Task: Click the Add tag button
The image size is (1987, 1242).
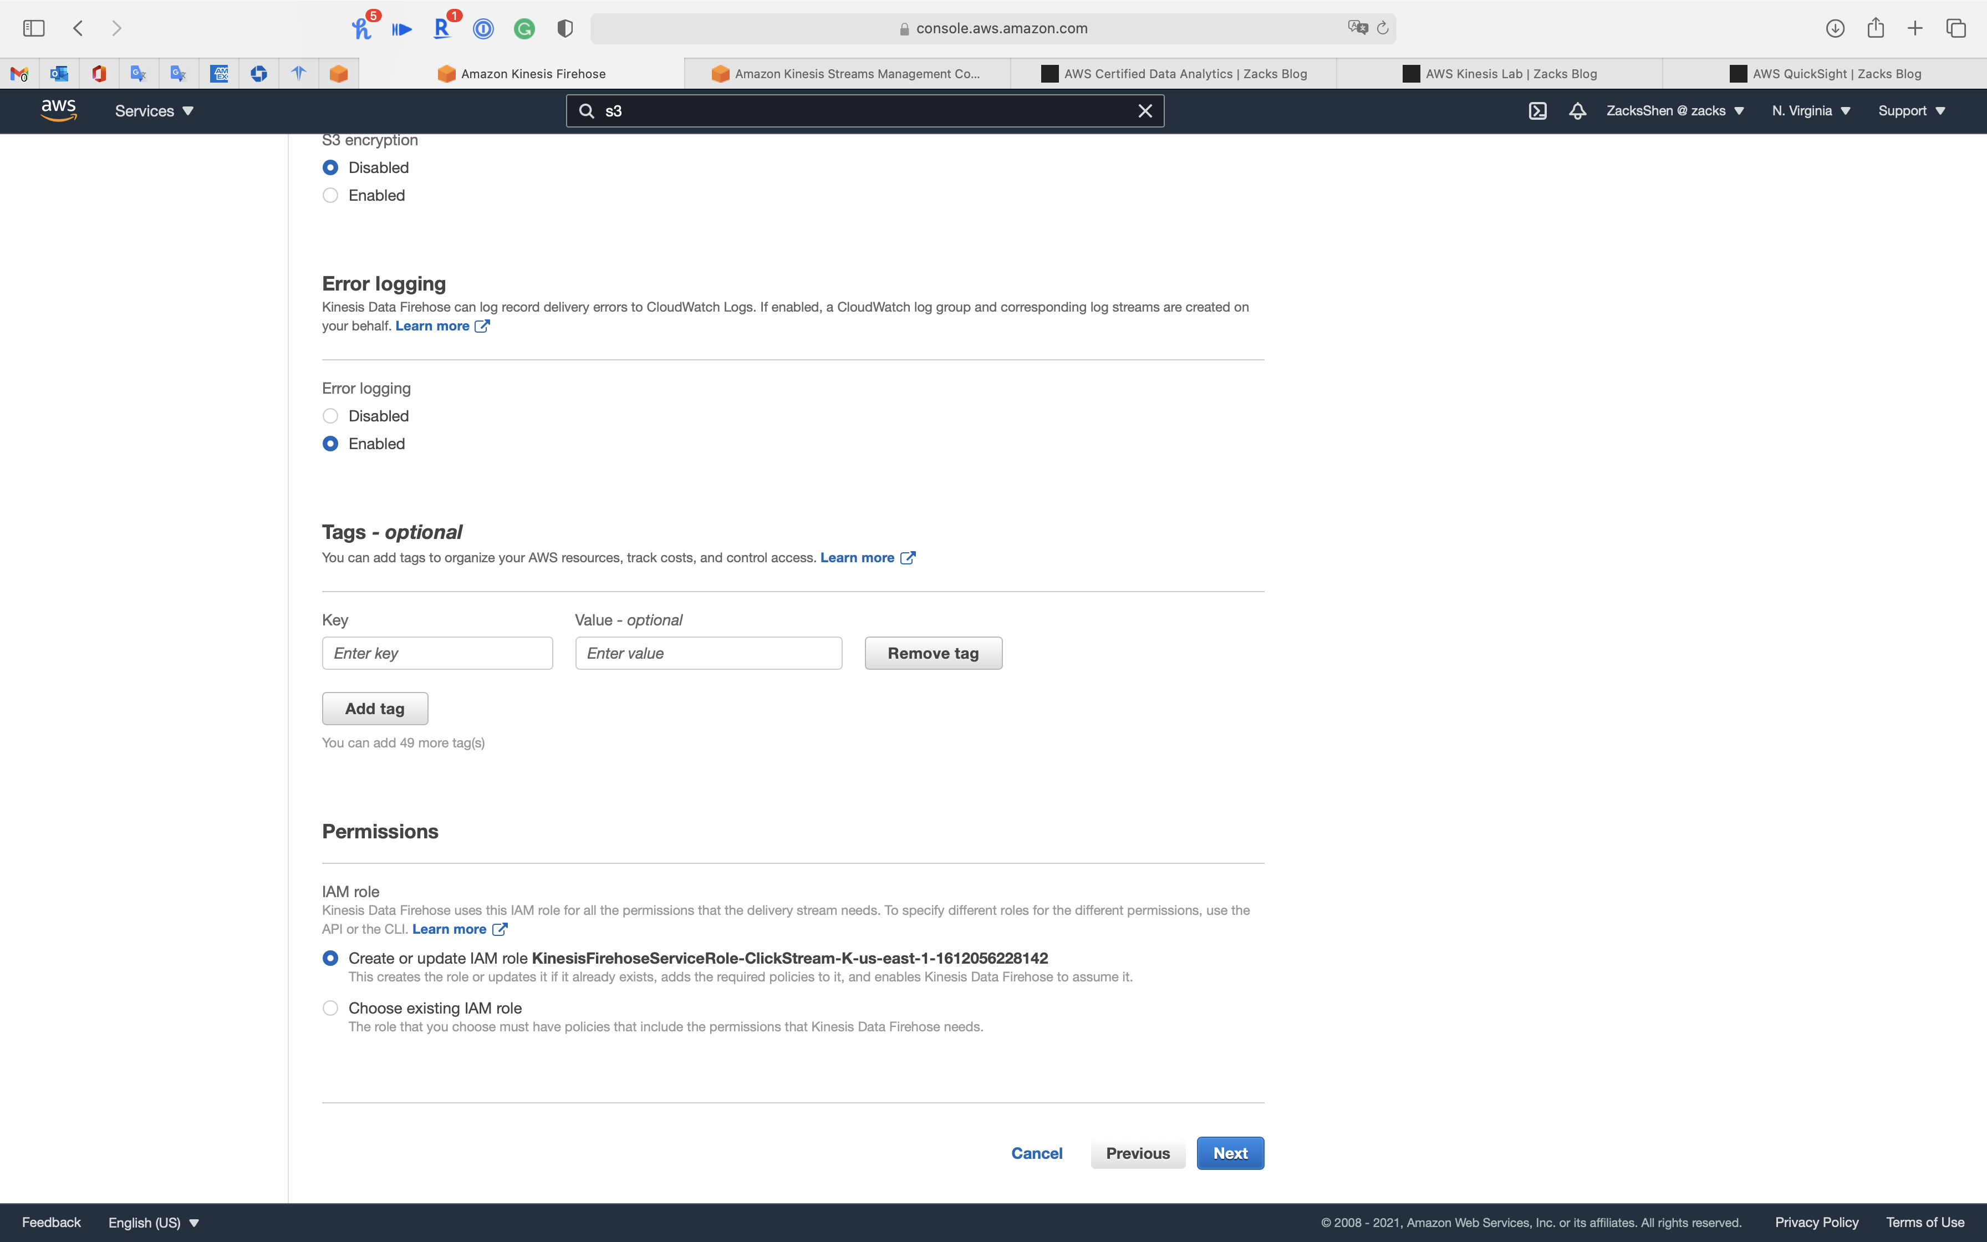Action: tap(374, 709)
